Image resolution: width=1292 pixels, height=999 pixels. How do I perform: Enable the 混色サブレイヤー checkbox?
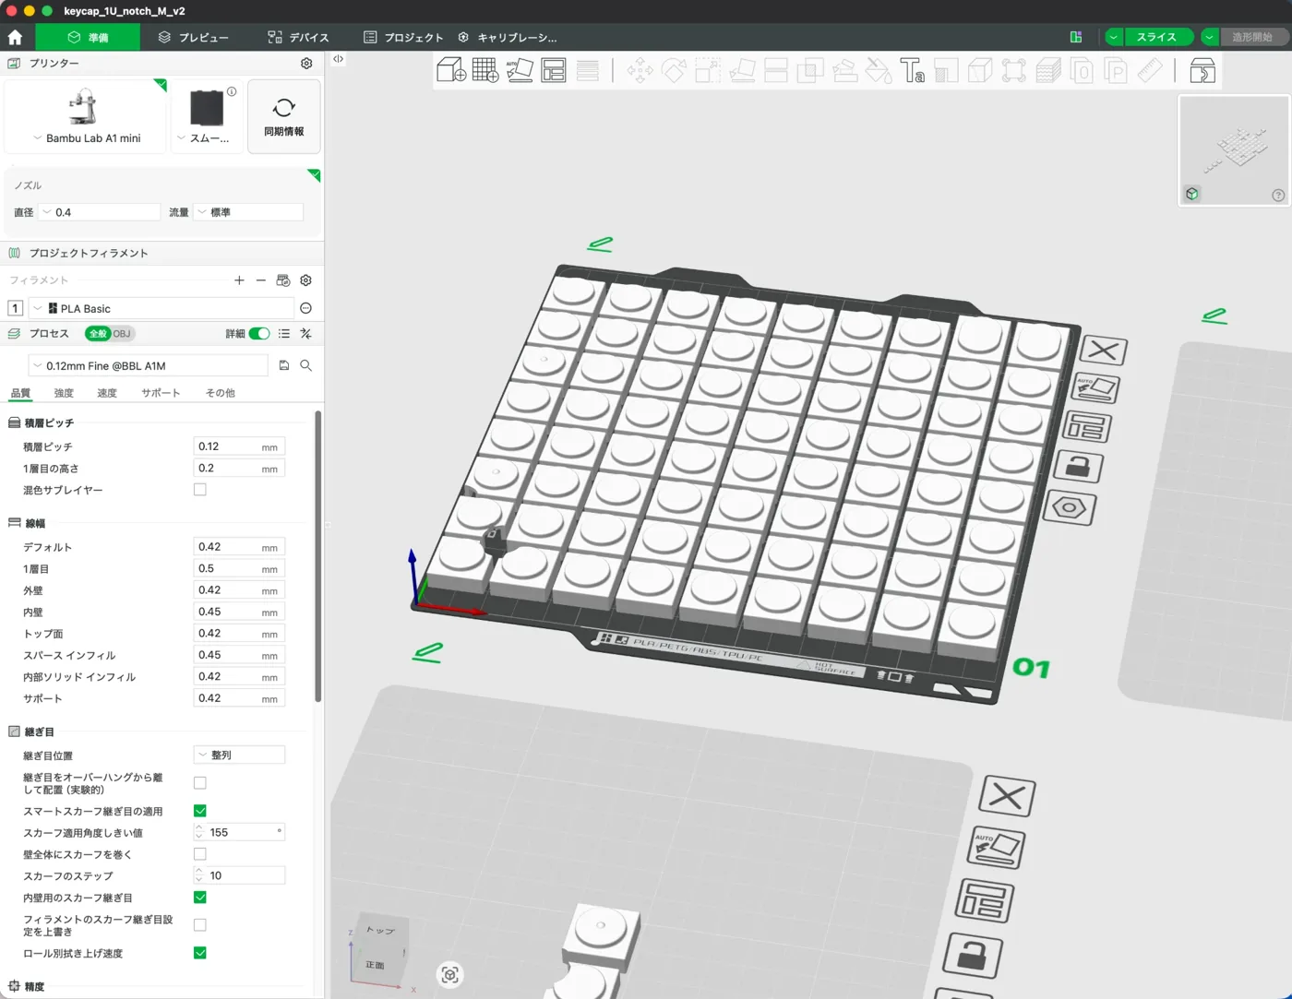(x=199, y=490)
